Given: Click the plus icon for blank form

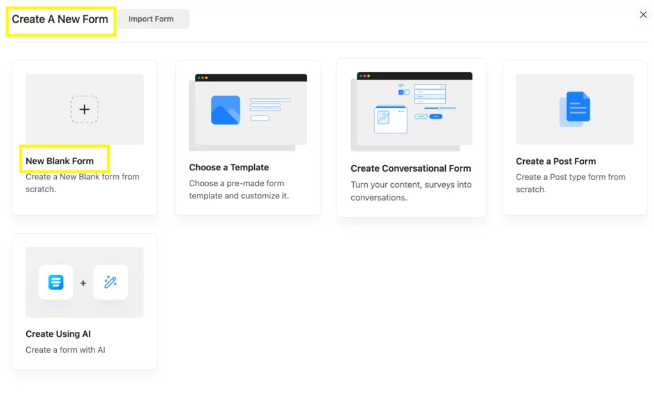Looking at the screenshot, I should click(x=84, y=109).
